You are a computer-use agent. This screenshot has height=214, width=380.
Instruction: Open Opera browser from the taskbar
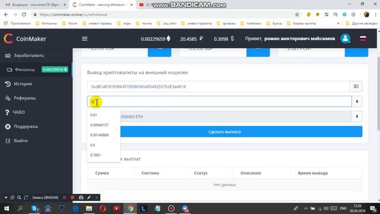click(103, 209)
